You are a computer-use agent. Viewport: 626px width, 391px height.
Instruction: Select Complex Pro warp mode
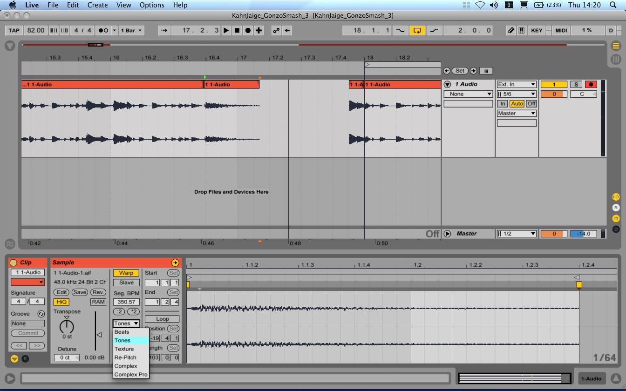(131, 374)
